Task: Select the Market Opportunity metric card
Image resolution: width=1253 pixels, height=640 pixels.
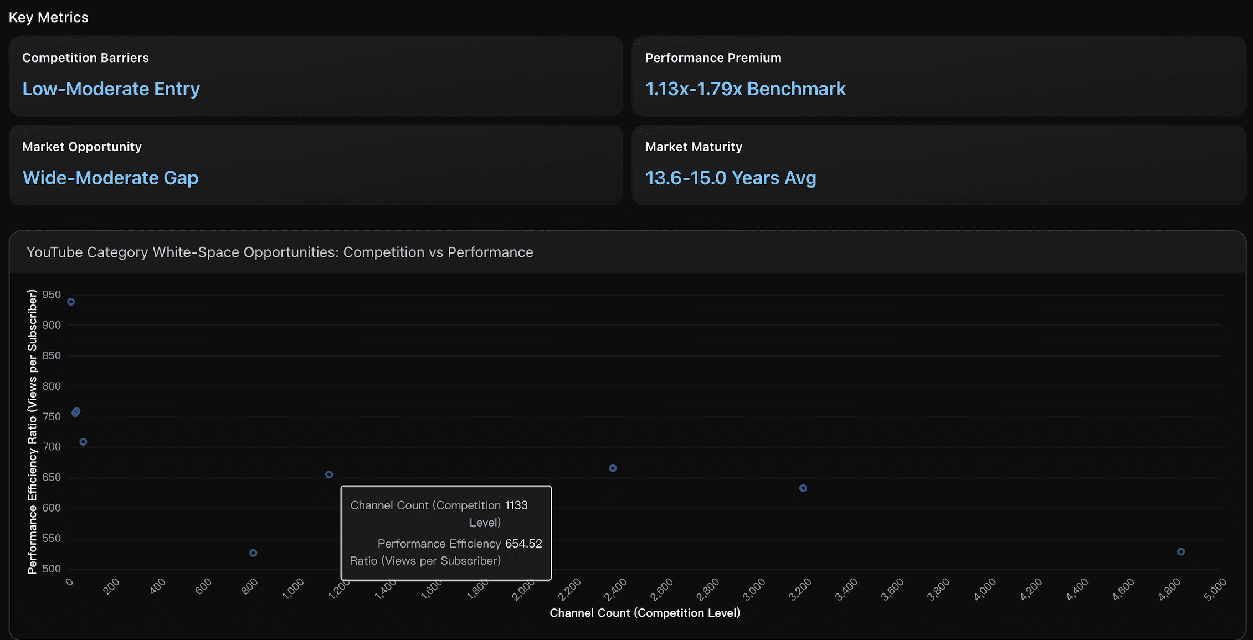Action: (316, 165)
